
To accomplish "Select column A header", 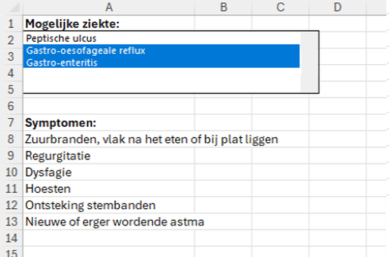I will click(109, 7).
